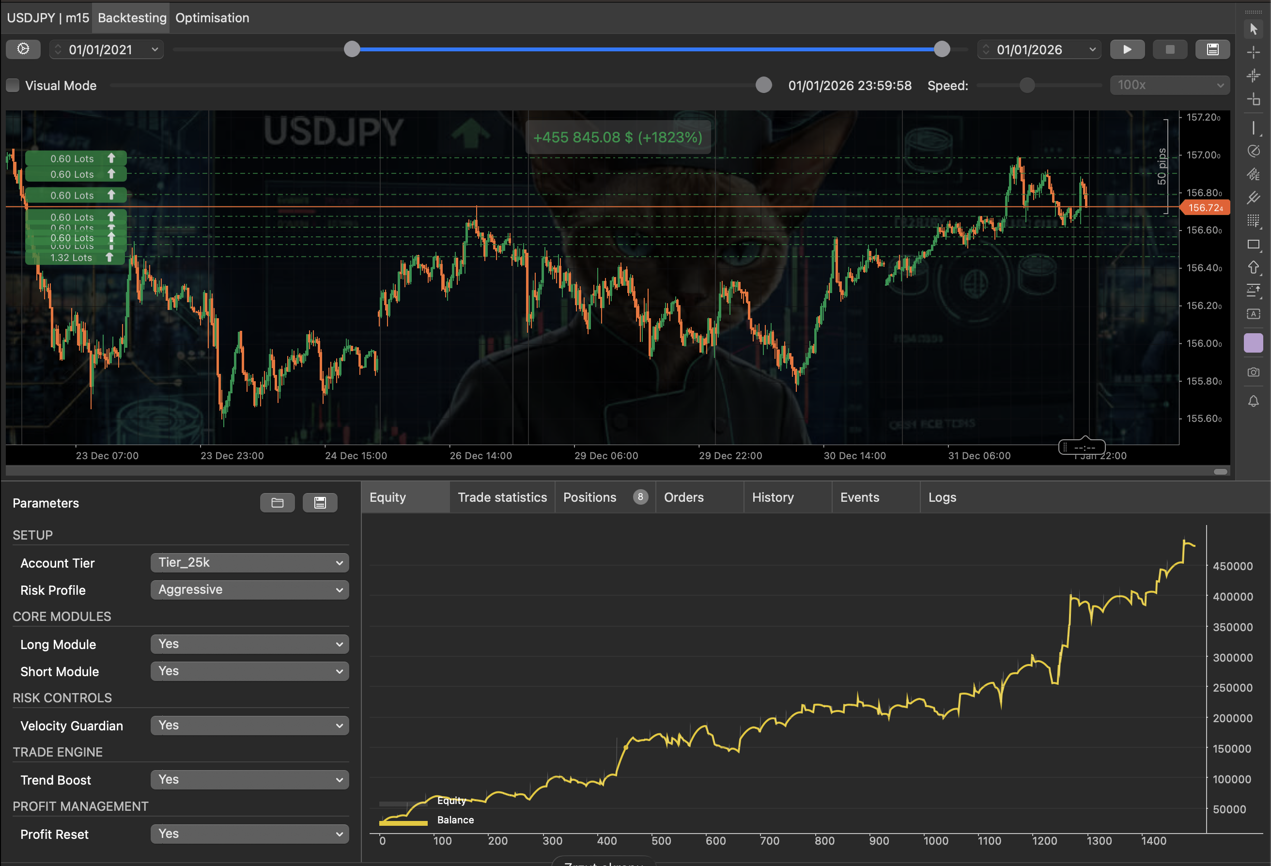Switch to the Trade statistics tab
The height and width of the screenshot is (866, 1271).
(x=502, y=497)
